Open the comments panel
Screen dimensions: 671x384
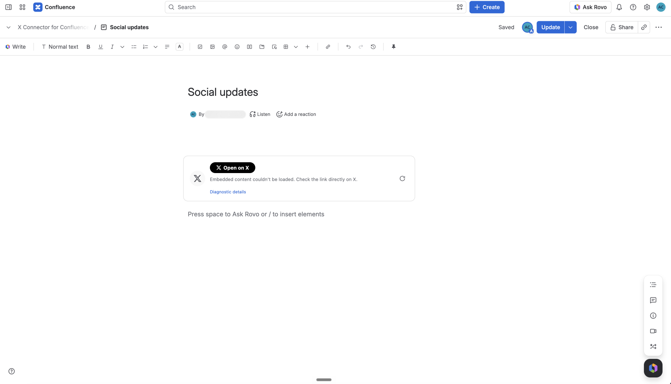pos(653,300)
